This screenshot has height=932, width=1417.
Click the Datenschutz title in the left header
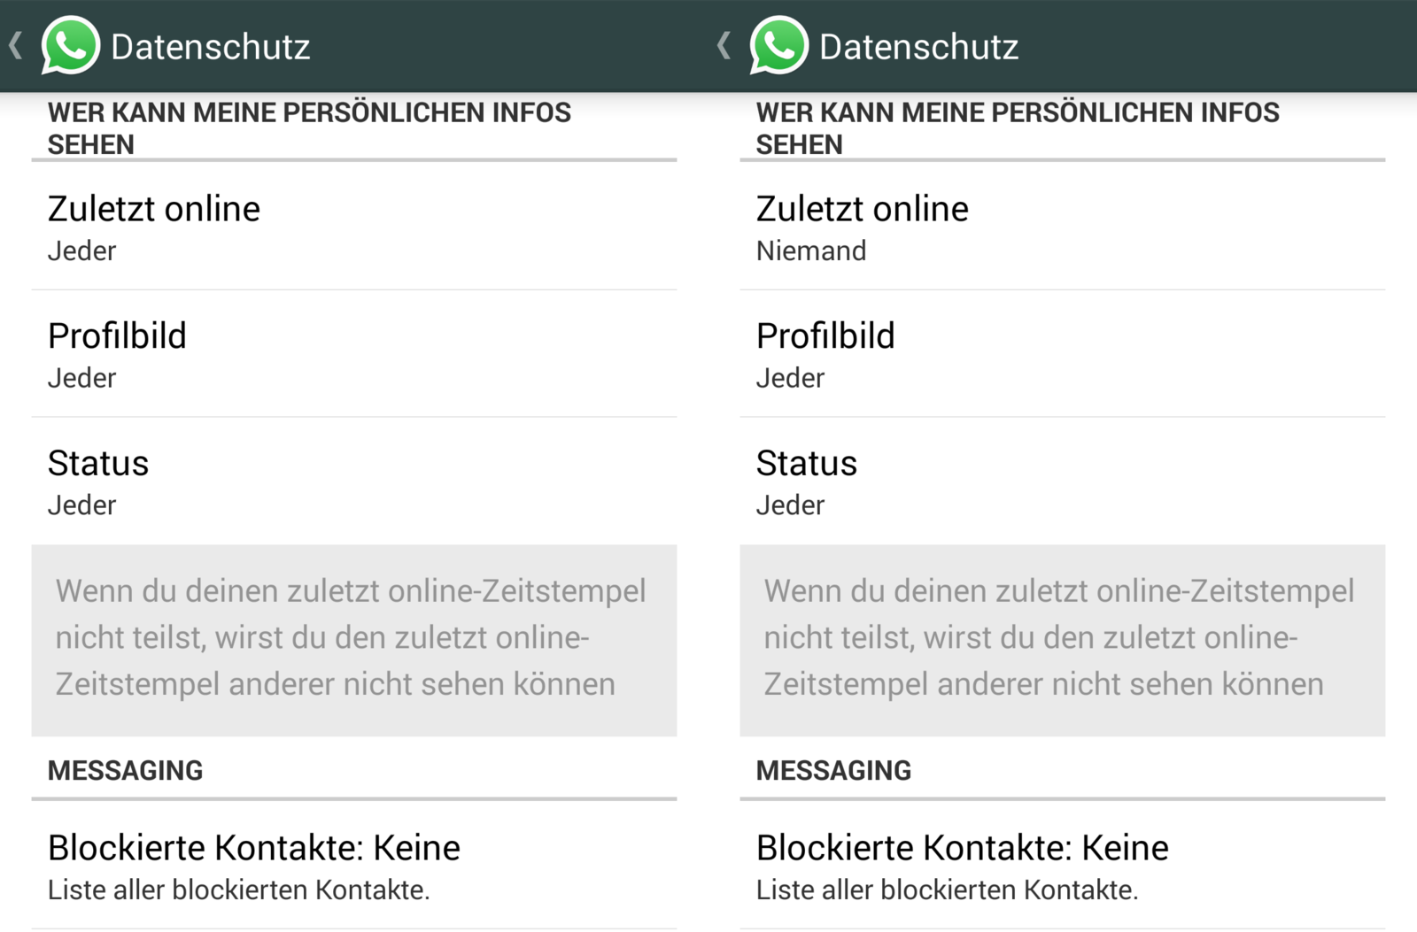(x=211, y=47)
